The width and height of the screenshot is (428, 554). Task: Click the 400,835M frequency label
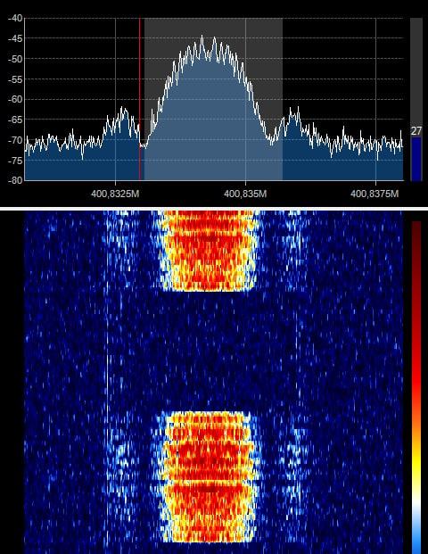click(245, 194)
